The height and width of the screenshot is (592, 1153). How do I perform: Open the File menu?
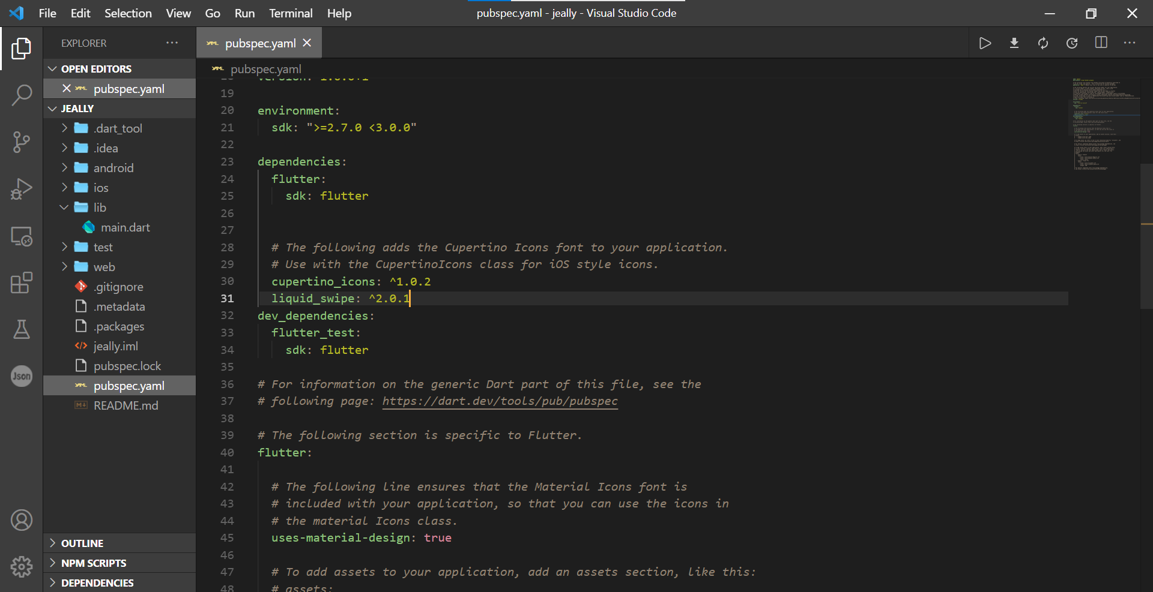pos(47,13)
